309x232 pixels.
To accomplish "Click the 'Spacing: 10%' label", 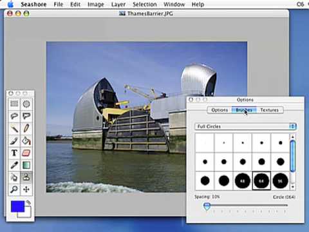I will [x=207, y=197].
